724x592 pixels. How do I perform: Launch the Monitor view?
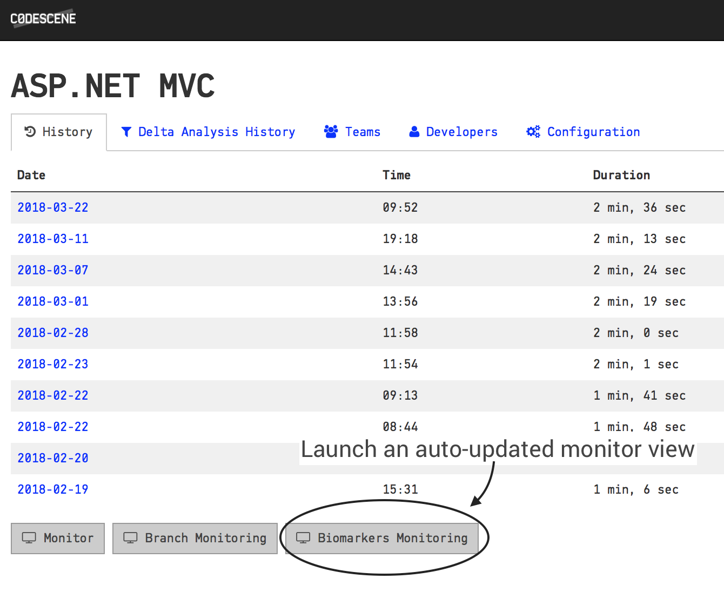(58, 538)
